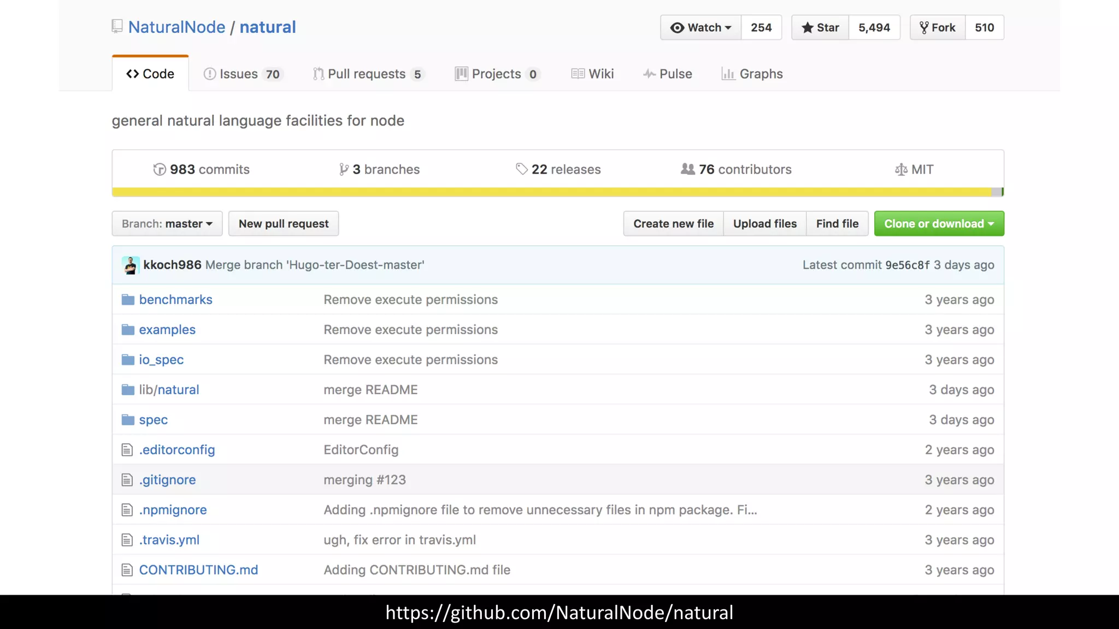View the 254 watchers count
The width and height of the screenshot is (1119, 629).
click(x=761, y=27)
